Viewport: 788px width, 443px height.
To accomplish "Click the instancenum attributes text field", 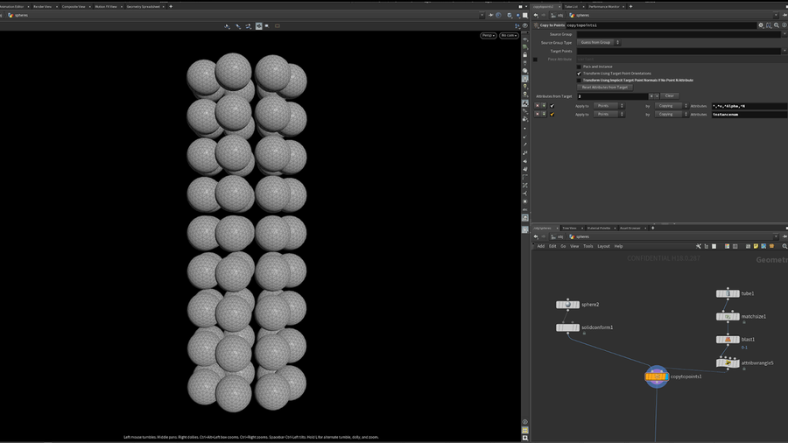I will click(x=749, y=114).
